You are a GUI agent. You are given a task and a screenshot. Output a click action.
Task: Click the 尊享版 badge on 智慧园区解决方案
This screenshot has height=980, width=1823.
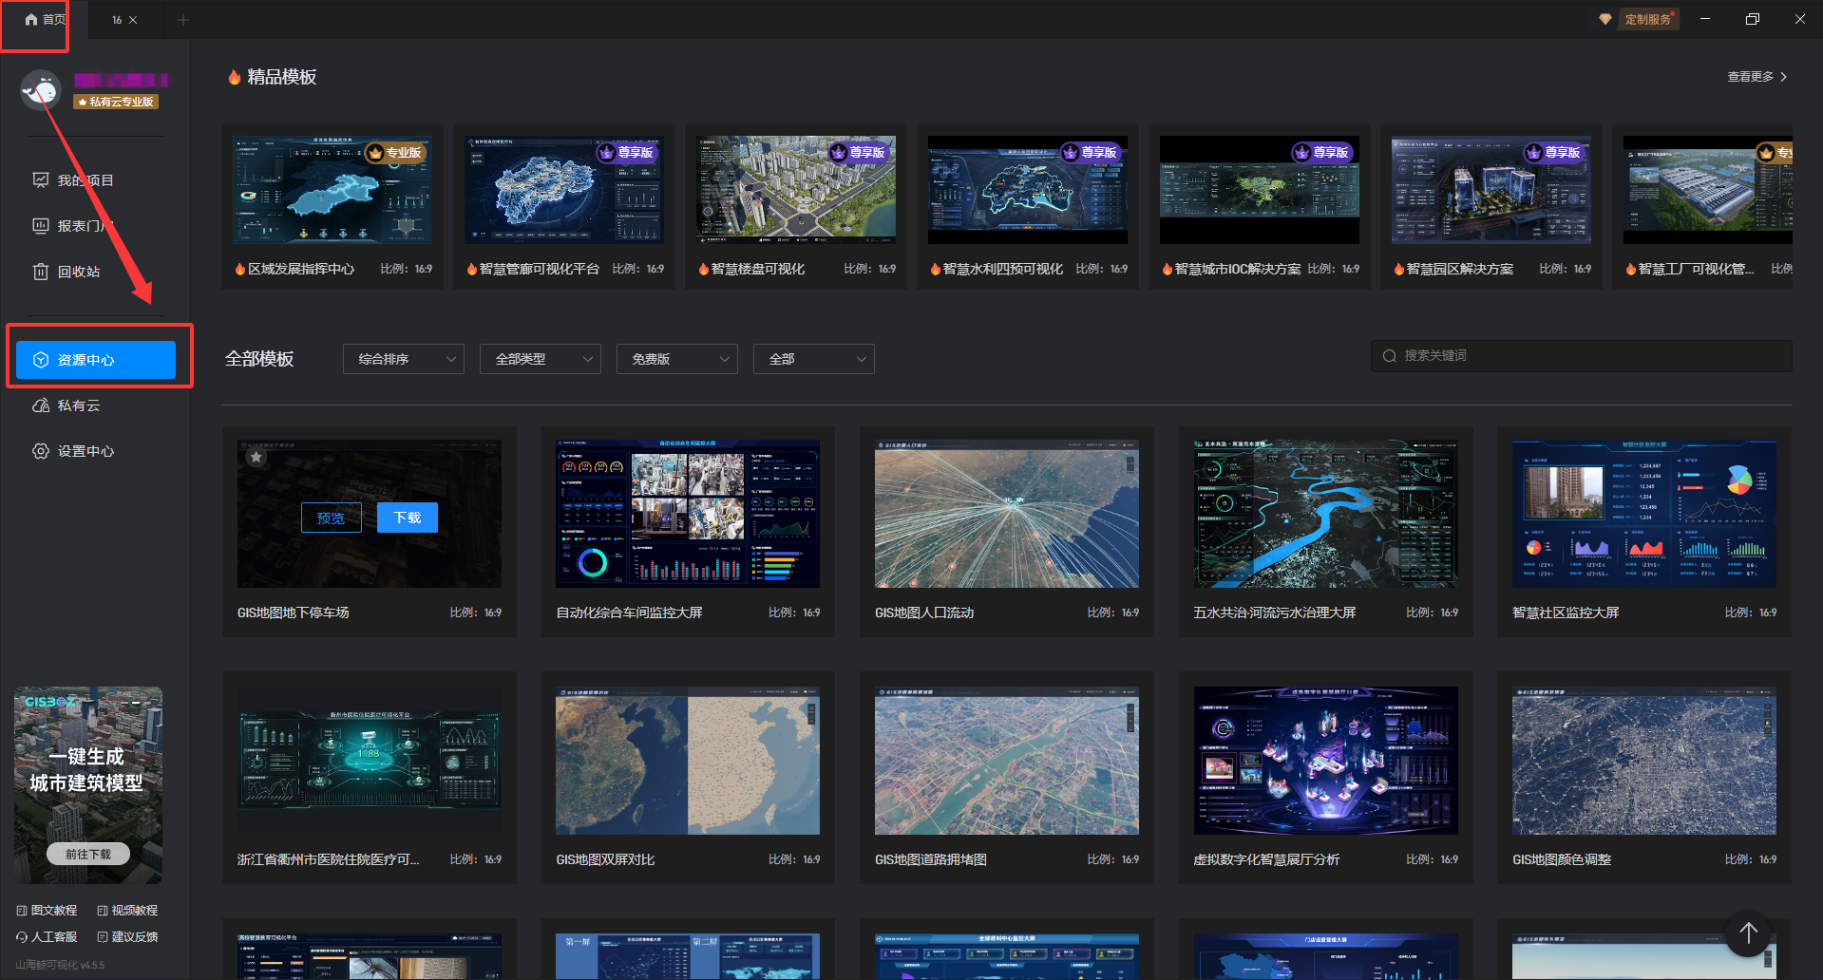(1554, 153)
